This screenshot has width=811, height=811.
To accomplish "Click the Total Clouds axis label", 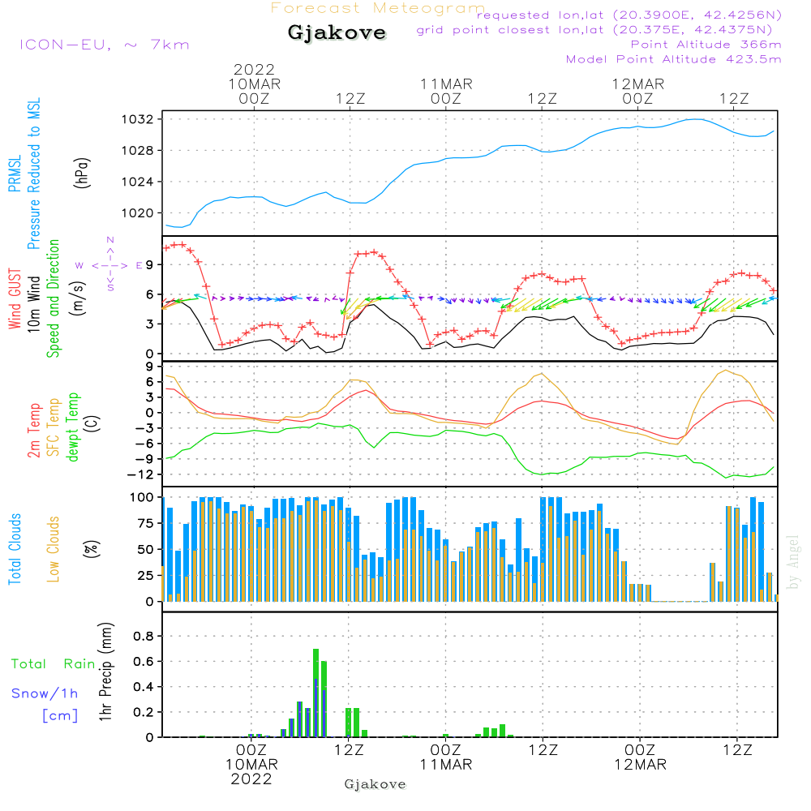I will coord(15,548).
